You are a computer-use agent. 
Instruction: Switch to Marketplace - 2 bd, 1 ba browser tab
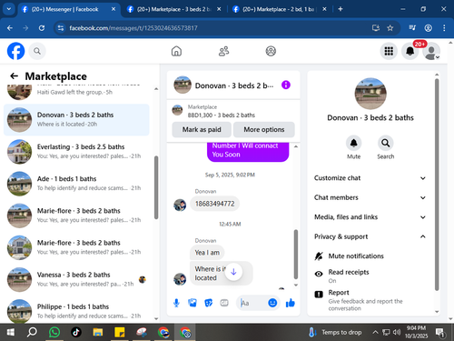coord(280,9)
